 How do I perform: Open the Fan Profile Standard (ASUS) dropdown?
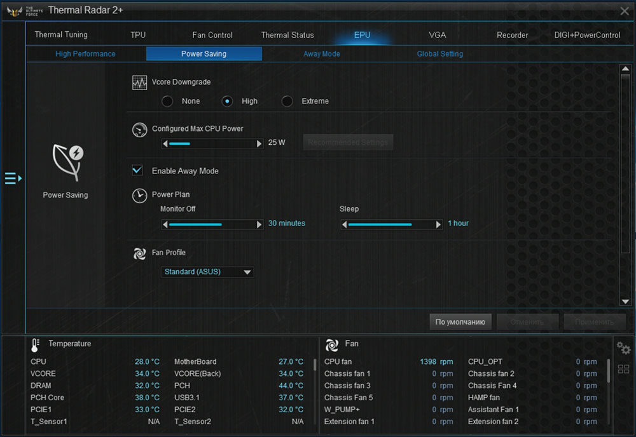207,272
